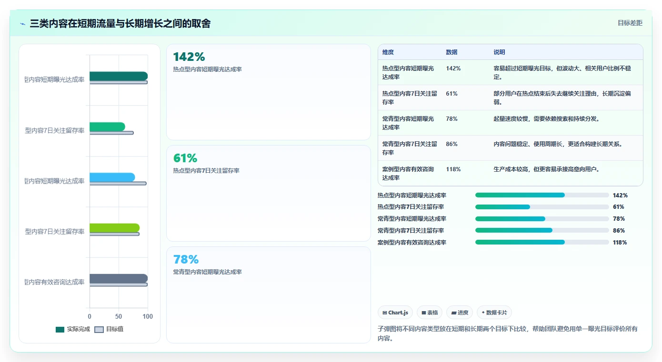The height and width of the screenshot is (362, 662).
Task: Click the Chart.js tag chip
Action: 395,313
